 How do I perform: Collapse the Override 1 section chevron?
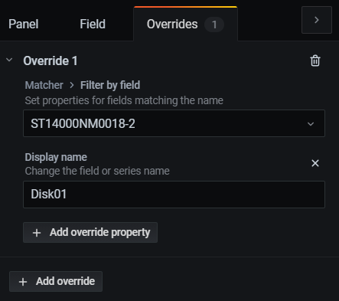9,61
